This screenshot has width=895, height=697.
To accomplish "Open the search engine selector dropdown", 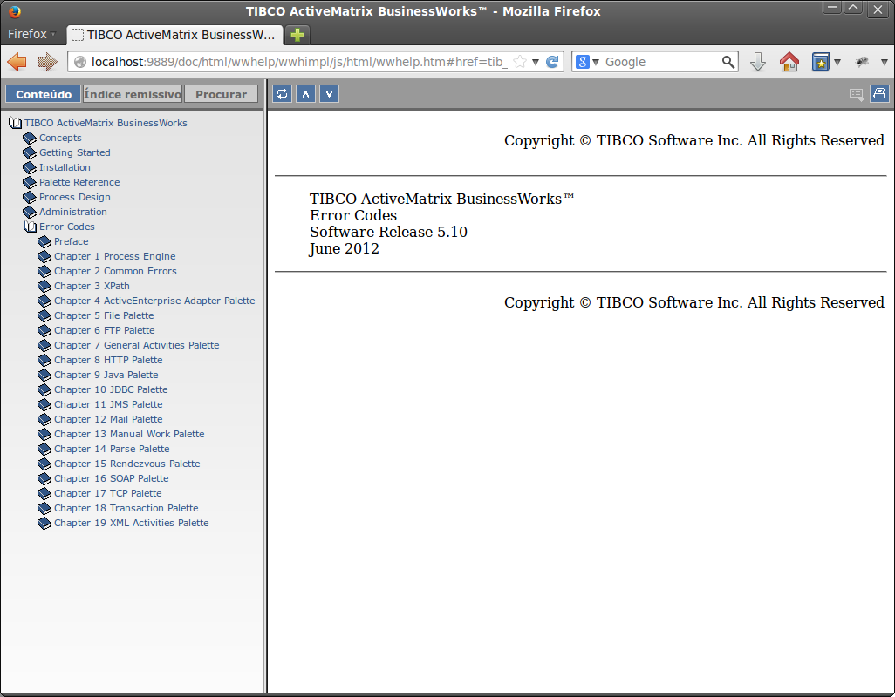I will [x=588, y=62].
